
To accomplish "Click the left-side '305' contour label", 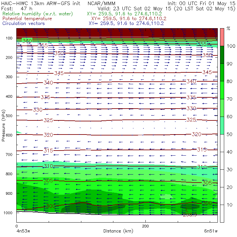I will (48, 180).
